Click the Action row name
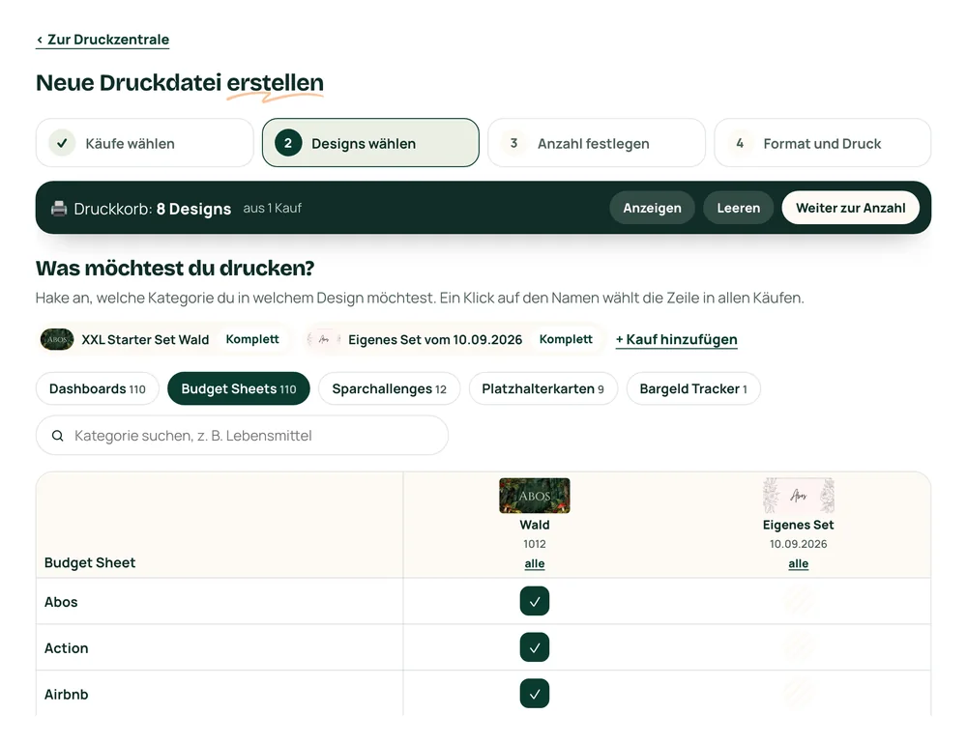Image resolution: width=967 pixels, height=743 pixels. (67, 648)
